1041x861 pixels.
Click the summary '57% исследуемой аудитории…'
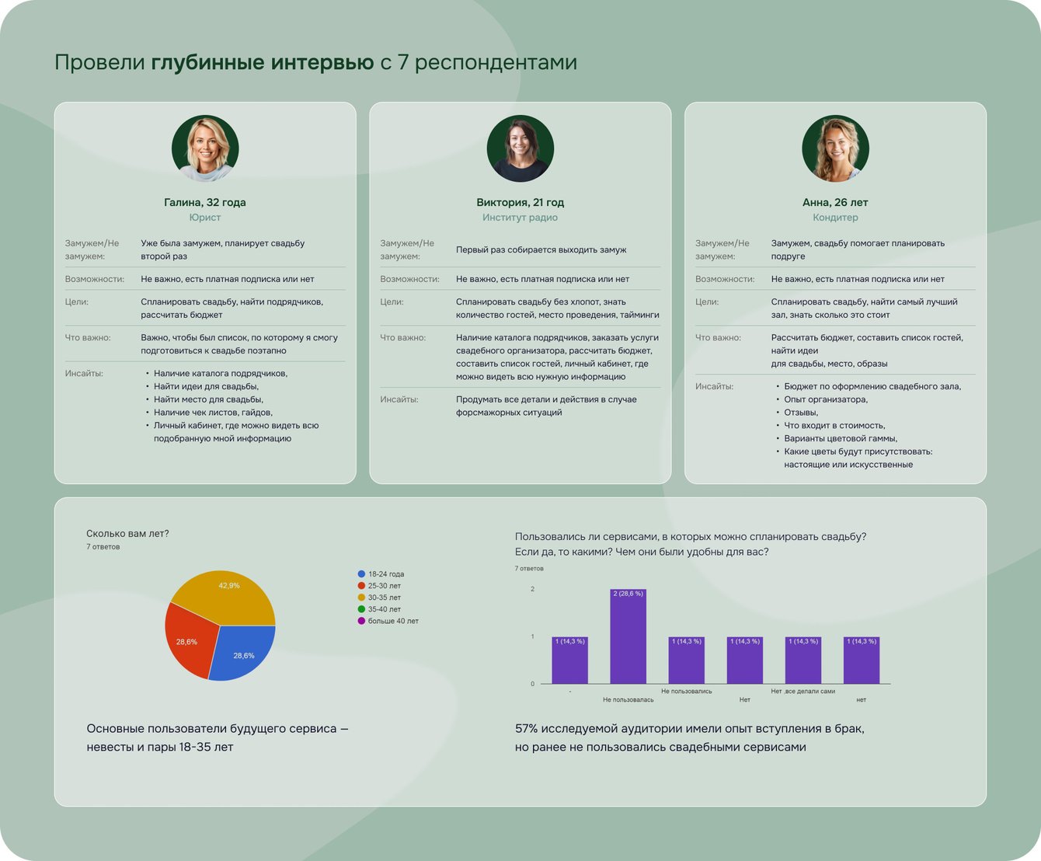coord(690,737)
